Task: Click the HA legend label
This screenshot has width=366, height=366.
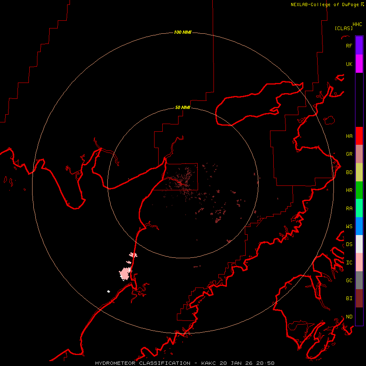Action: [349, 136]
